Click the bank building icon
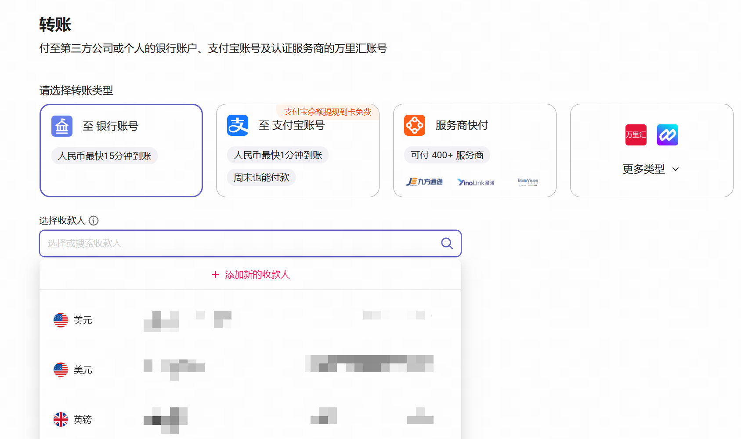 62,127
